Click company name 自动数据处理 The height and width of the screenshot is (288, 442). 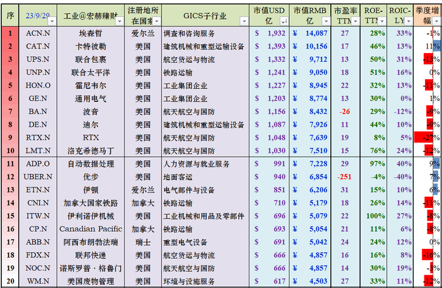90,164
